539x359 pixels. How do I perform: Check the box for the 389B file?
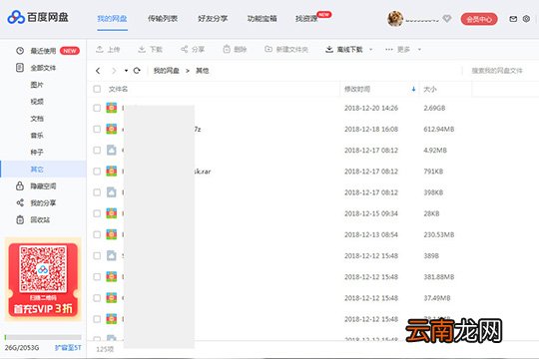pyautogui.click(x=97, y=255)
